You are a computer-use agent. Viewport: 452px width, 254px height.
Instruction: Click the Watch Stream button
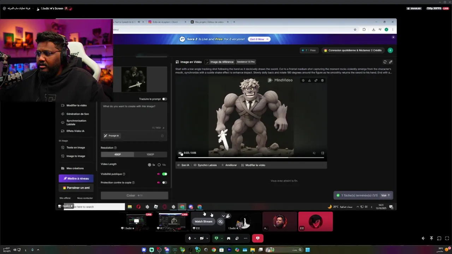click(x=203, y=222)
